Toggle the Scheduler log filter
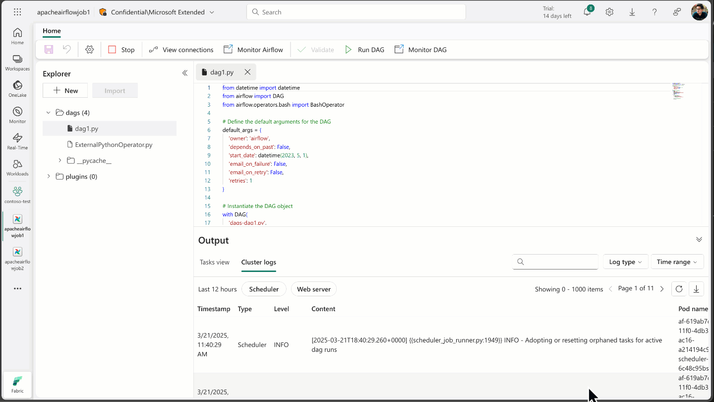 [264, 289]
